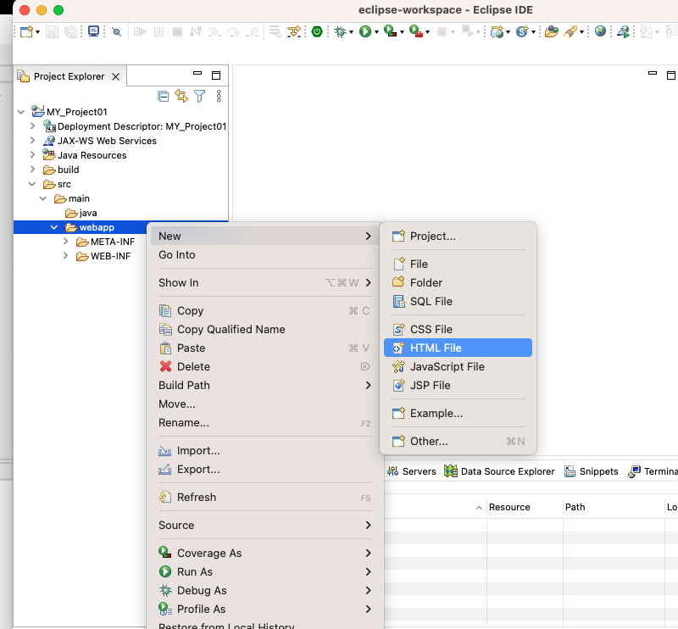Click Refresh in context menu

(x=265, y=497)
